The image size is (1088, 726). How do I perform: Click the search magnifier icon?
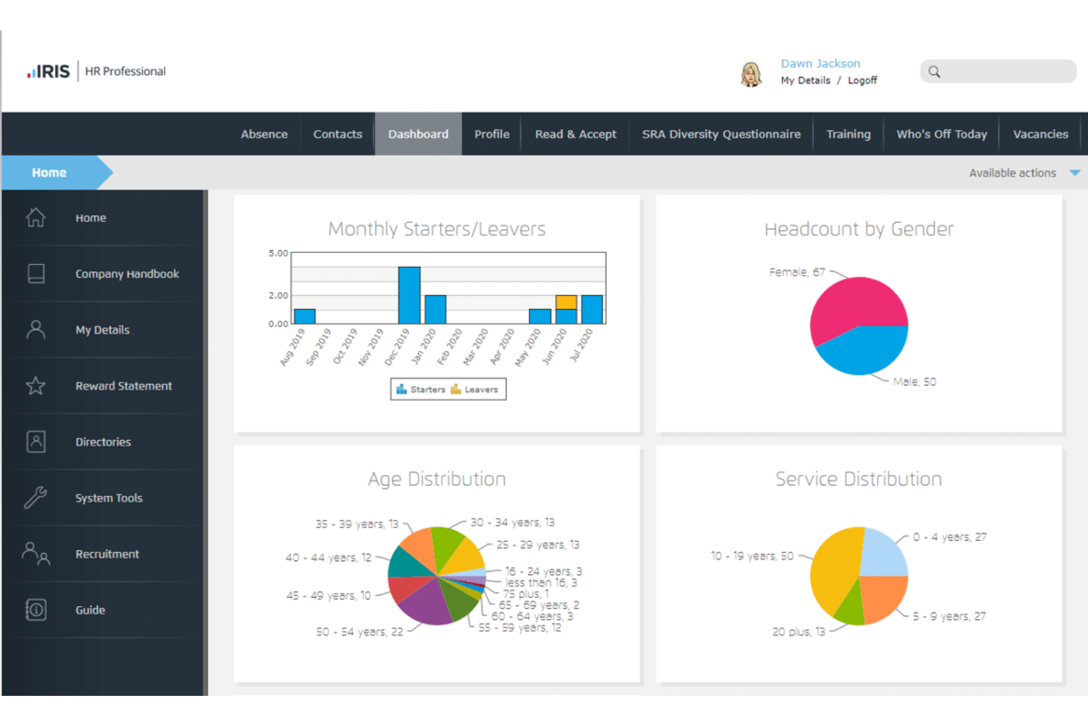click(934, 71)
